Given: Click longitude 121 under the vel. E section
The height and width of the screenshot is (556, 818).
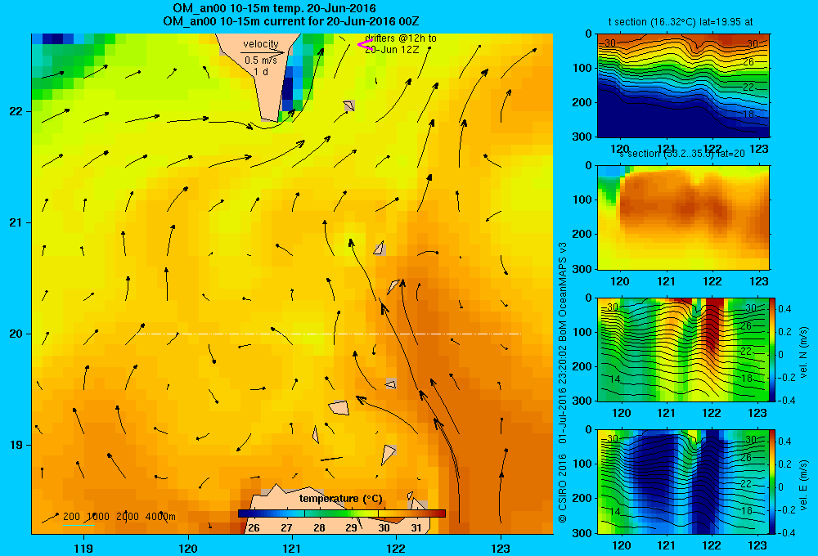Looking at the screenshot, I should point(666,545).
